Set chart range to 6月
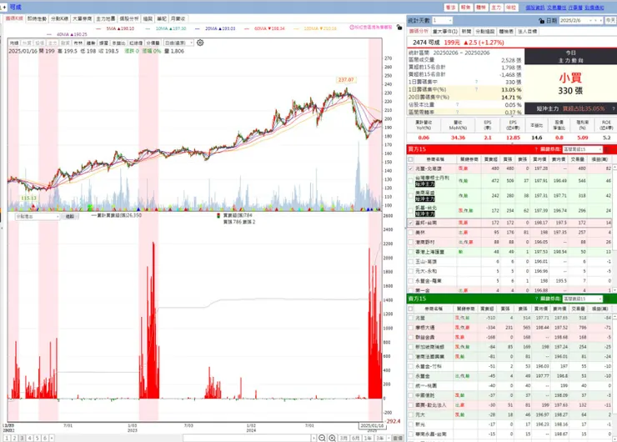Viewport: 617px width, 442px height. [x=356, y=438]
